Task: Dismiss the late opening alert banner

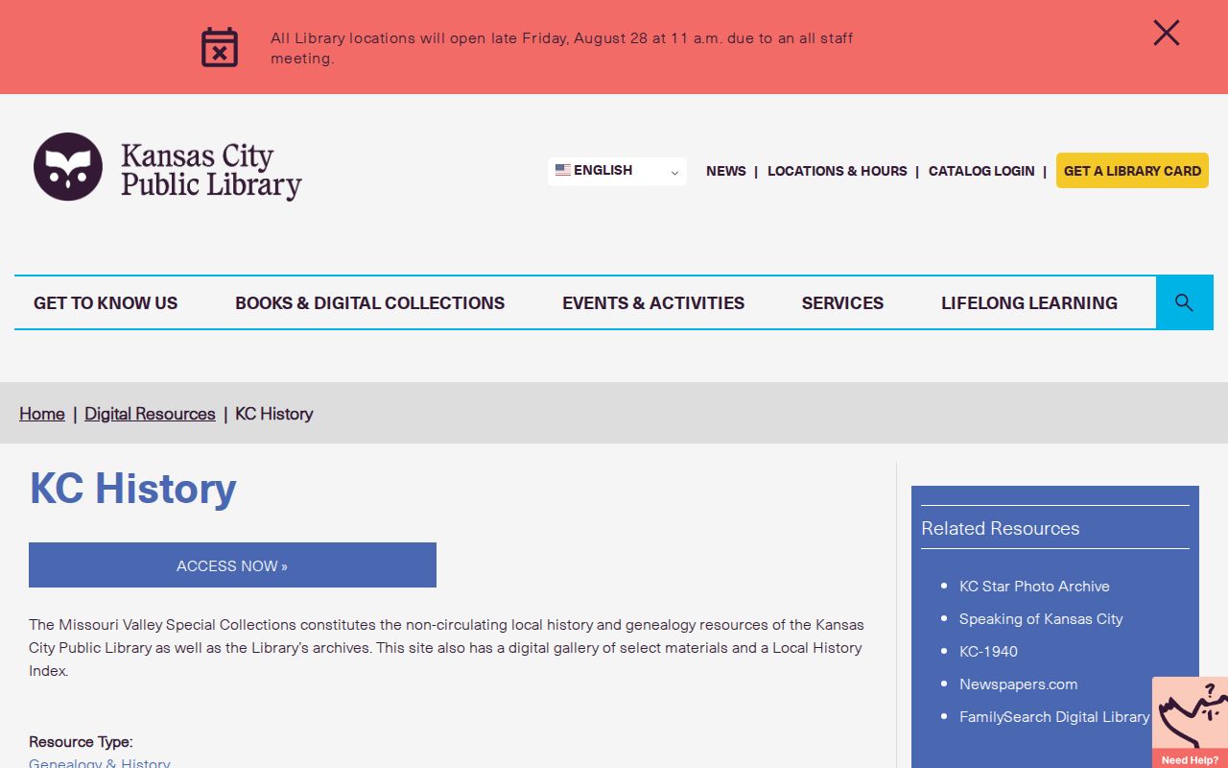Action: pos(1167,34)
